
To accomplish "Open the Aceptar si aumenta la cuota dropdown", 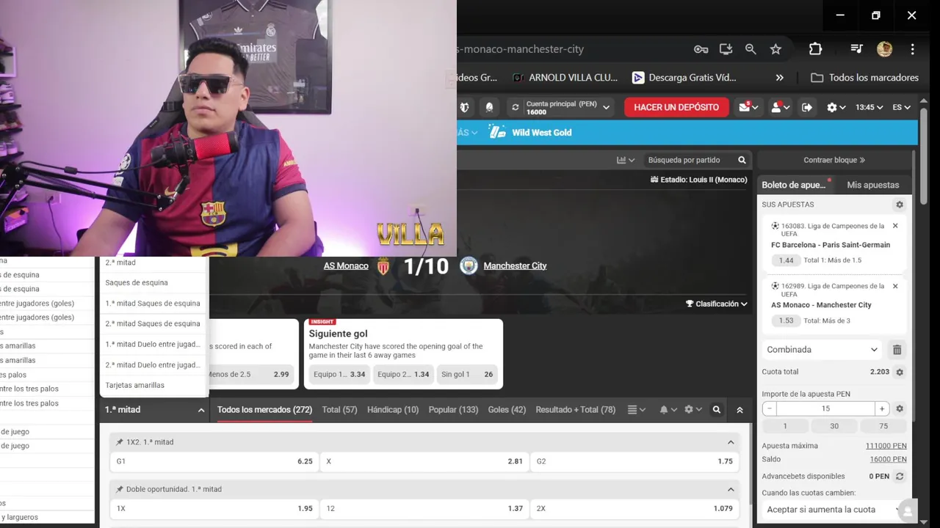I will click(x=832, y=509).
